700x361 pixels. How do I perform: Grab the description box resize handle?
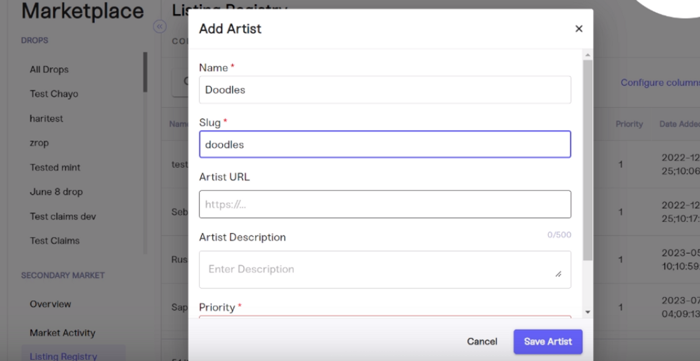[x=558, y=274]
